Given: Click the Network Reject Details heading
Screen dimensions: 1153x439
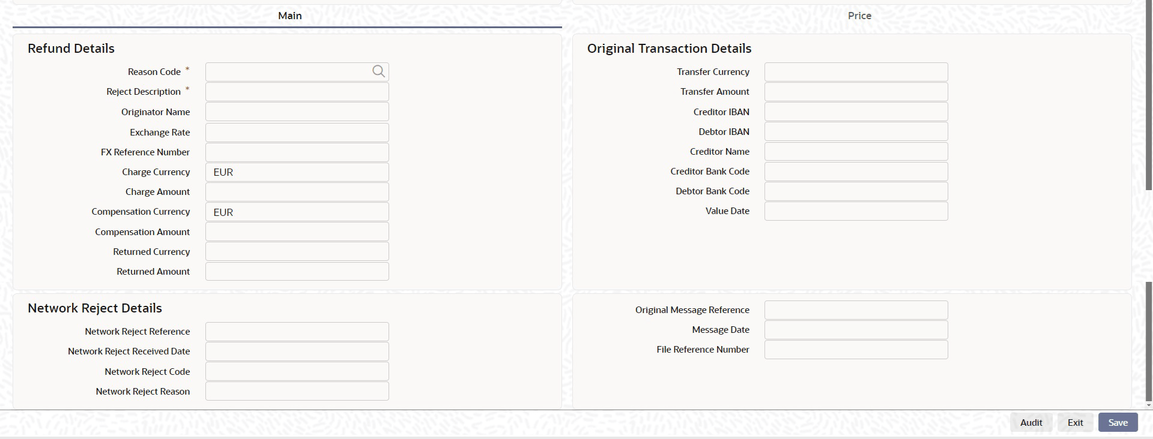Looking at the screenshot, I should tap(95, 308).
